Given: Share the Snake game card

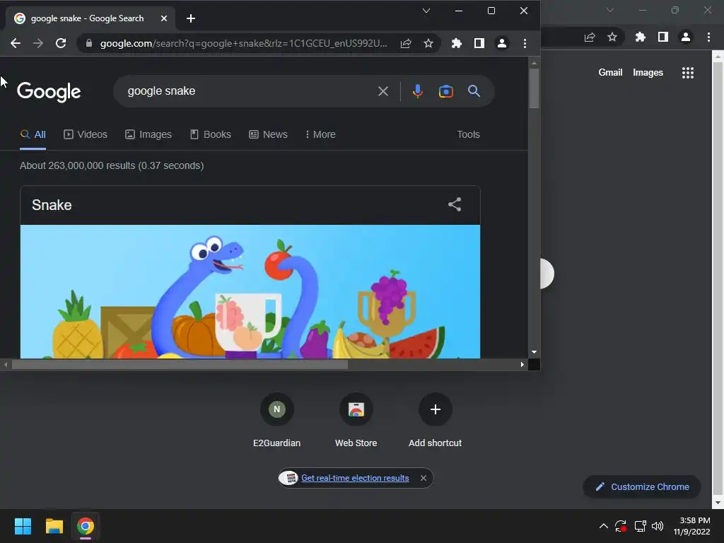Looking at the screenshot, I should pos(455,204).
